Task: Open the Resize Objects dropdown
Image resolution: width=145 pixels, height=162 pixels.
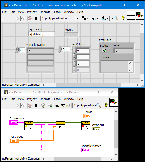Action: pyautogui.click(x=105, y=19)
